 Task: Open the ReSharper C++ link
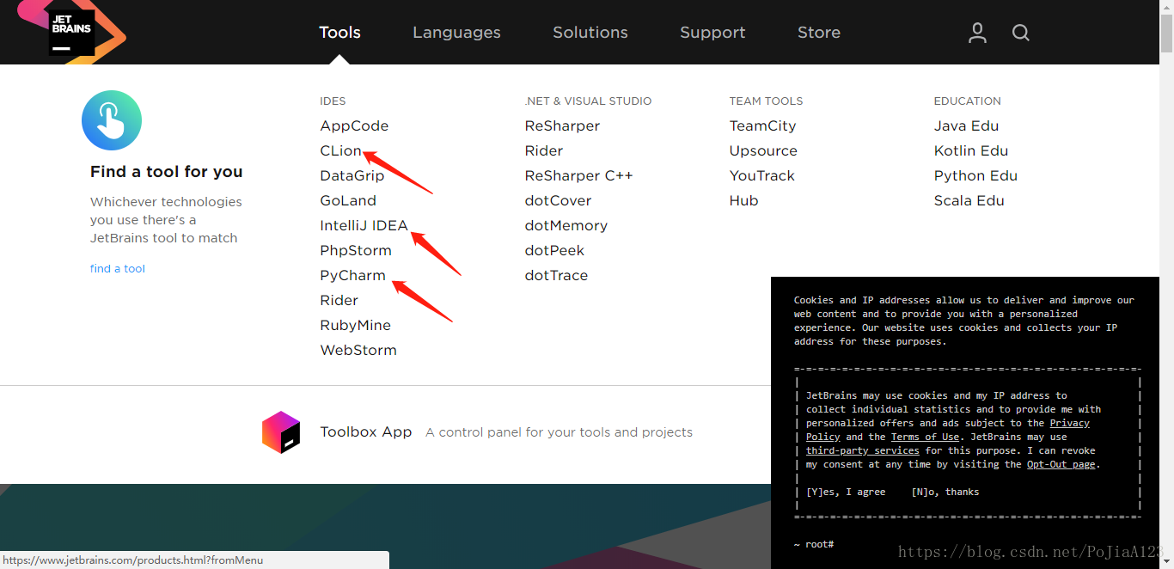coord(579,175)
